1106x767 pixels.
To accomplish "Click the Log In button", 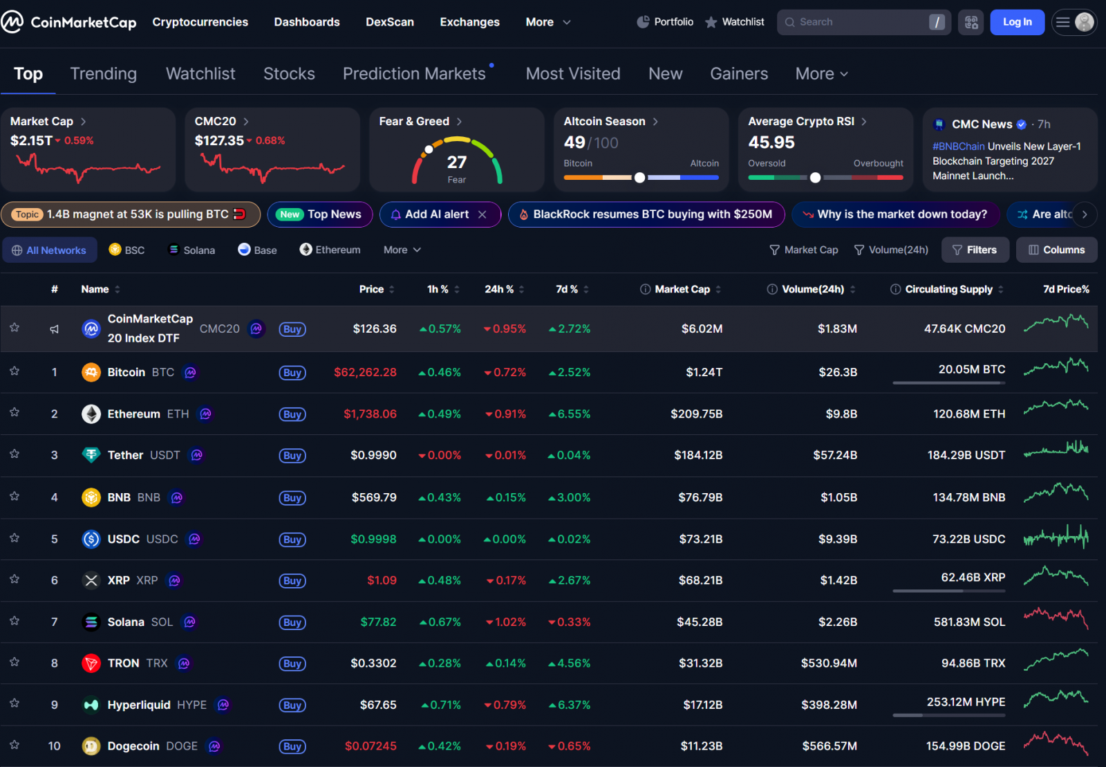I will (x=1018, y=22).
